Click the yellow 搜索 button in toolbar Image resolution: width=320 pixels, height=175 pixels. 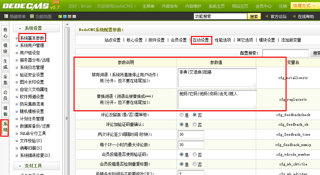click(x=254, y=16)
